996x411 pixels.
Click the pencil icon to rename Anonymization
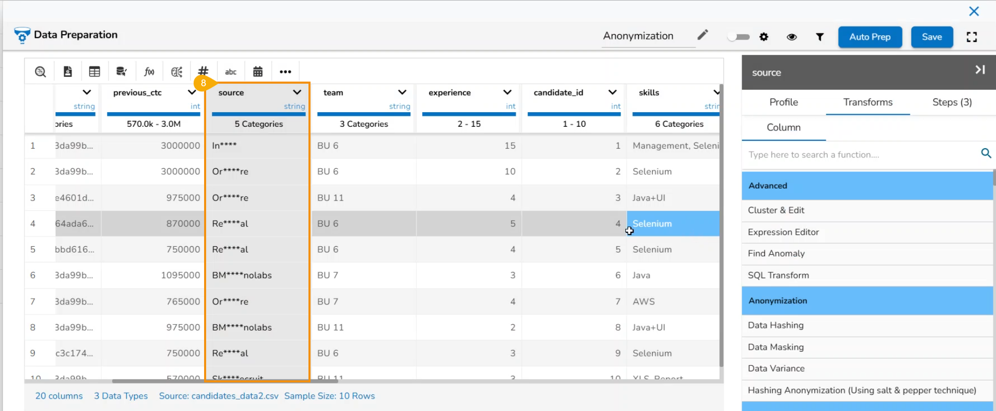pos(702,35)
